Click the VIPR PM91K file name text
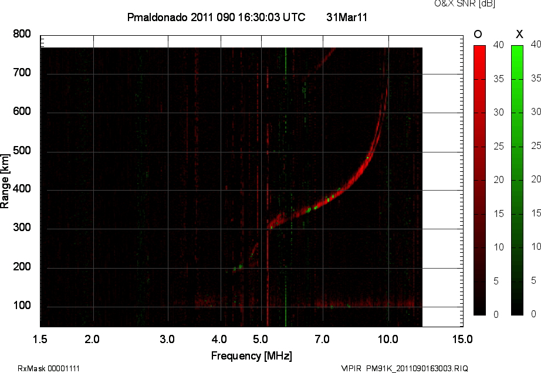 404,368
